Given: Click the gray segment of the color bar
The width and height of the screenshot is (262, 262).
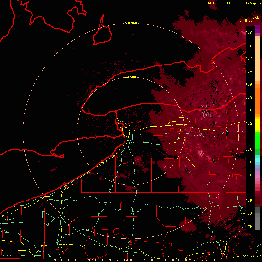Looking at the screenshot, I should pos(257,219).
